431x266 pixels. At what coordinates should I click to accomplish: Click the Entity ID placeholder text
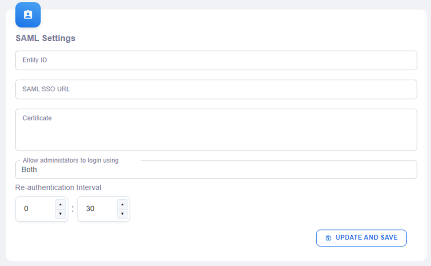tap(35, 60)
